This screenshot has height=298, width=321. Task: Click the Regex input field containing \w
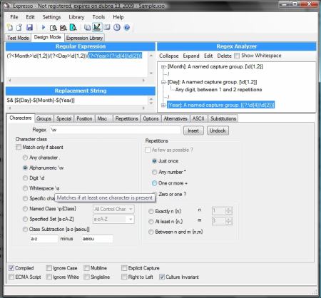(115, 130)
